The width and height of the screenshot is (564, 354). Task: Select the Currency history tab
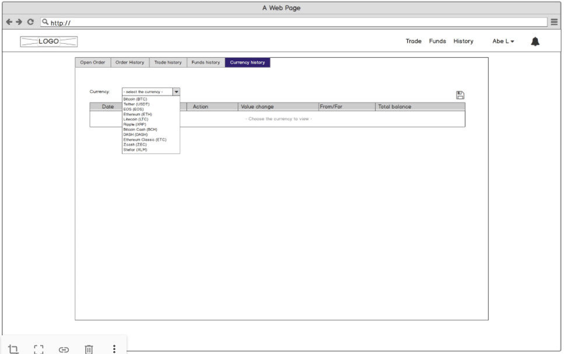[x=247, y=63]
